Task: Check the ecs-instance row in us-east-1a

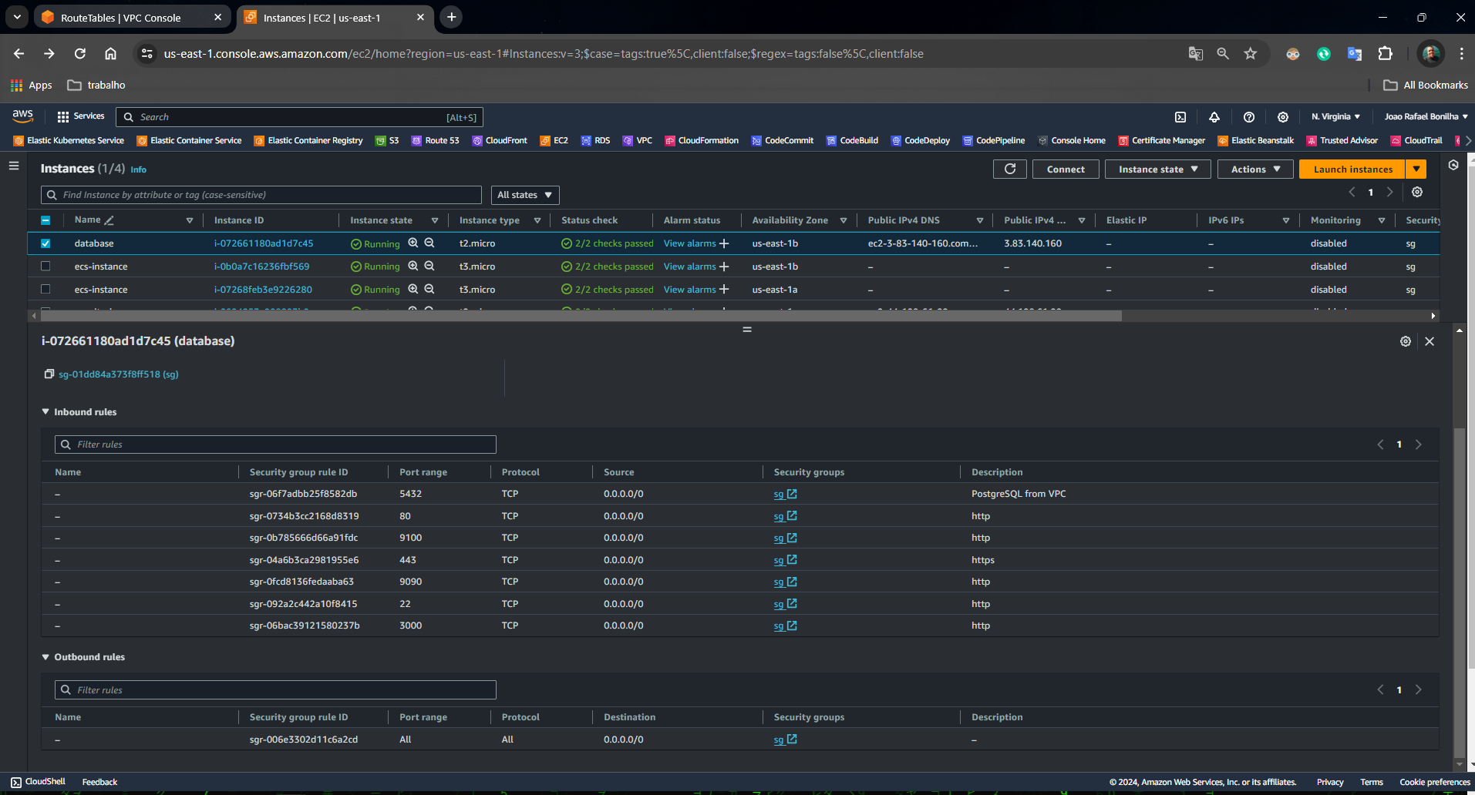Action: pyautogui.click(x=45, y=289)
